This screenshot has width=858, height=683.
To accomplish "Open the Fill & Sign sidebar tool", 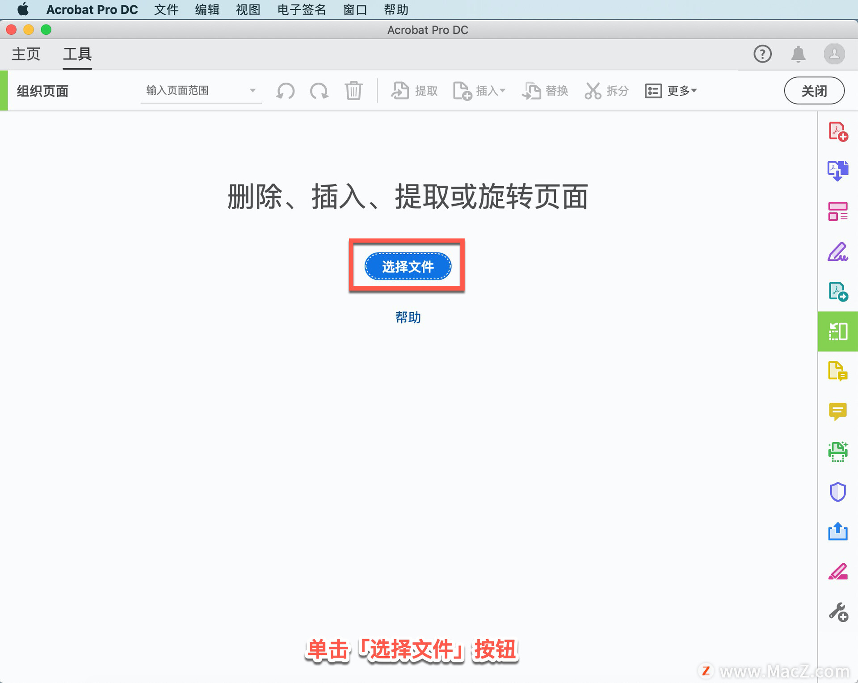I will (x=837, y=252).
